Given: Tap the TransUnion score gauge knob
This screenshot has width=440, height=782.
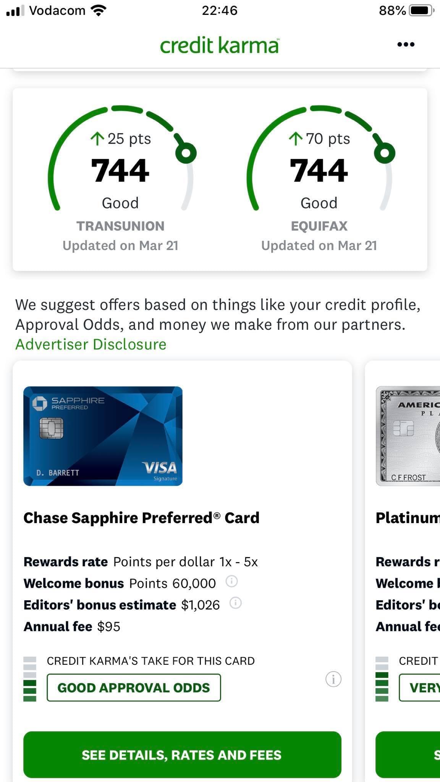Looking at the screenshot, I should pos(186,153).
